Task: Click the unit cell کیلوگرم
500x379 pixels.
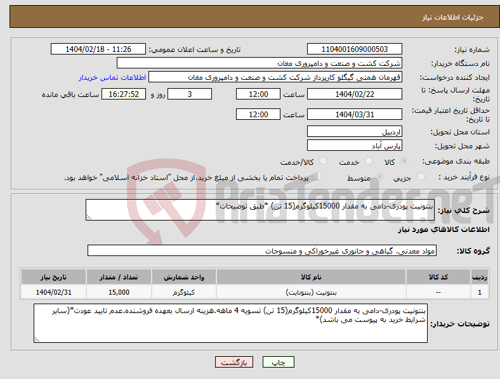Action: pyautogui.click(x=184, y=292)
